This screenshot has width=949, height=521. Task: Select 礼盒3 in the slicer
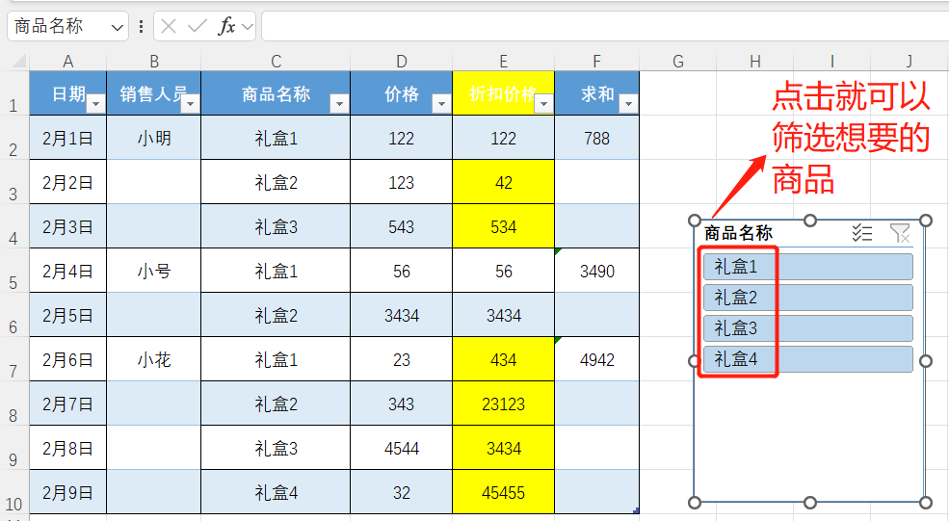point(808,328)
